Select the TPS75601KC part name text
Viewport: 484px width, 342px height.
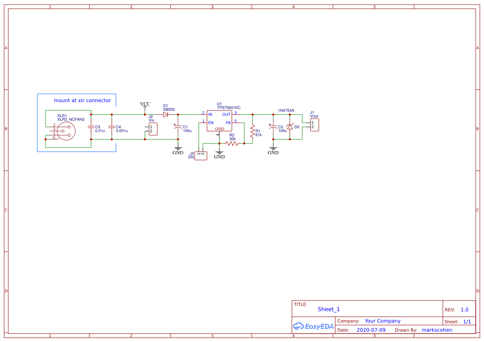[229, 108]
